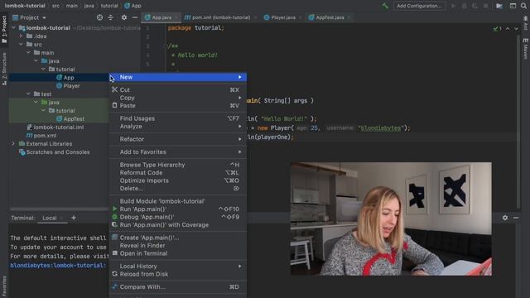
Task: Close the AppTest.java editor tab
Action: coord(349,17)
